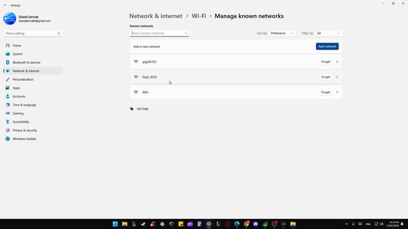
Task: Open the Filter by All dropdown
Action: [328, 33]
